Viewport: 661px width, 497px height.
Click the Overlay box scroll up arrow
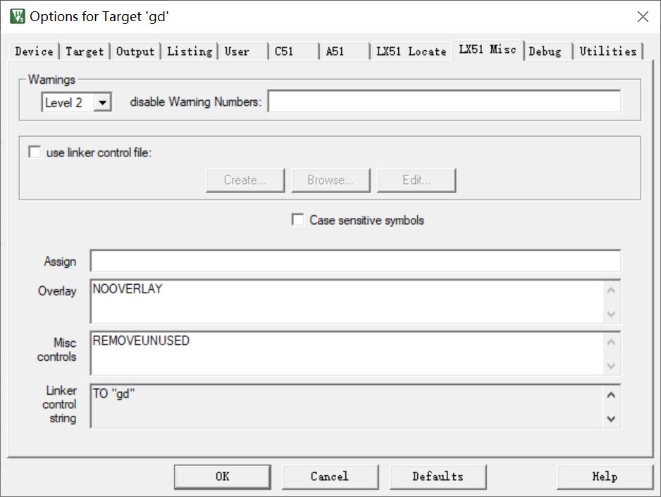(x=611, y=290)
